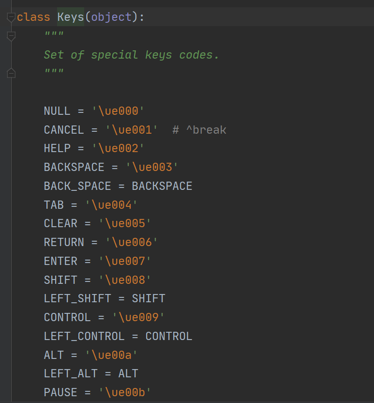Click the LEFT_CONTROL variable name
This screenshot has height=403, width=374.
(84, 336)
